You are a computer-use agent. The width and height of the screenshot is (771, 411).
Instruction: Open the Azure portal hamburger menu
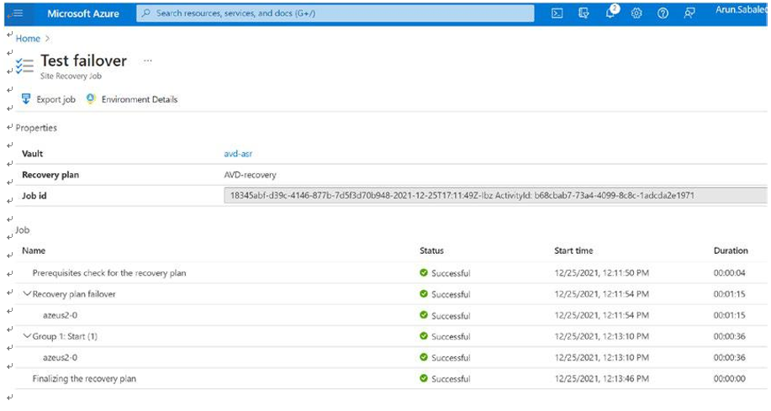tap(17, 13)
